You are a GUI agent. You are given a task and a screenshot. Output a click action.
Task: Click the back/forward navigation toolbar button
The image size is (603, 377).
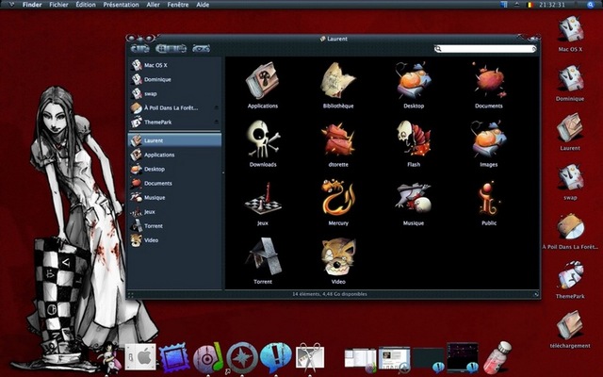140,48
